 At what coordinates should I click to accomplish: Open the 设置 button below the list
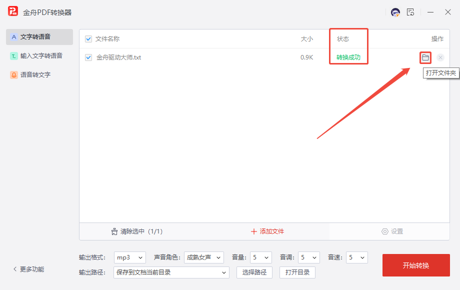[x=392, y=231]
